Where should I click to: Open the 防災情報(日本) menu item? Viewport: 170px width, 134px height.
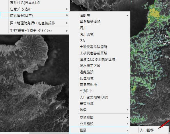click(34, 15)
